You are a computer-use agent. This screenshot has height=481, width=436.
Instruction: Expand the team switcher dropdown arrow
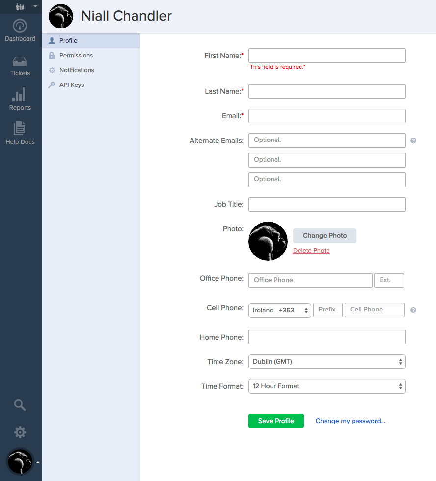(35, 6)
